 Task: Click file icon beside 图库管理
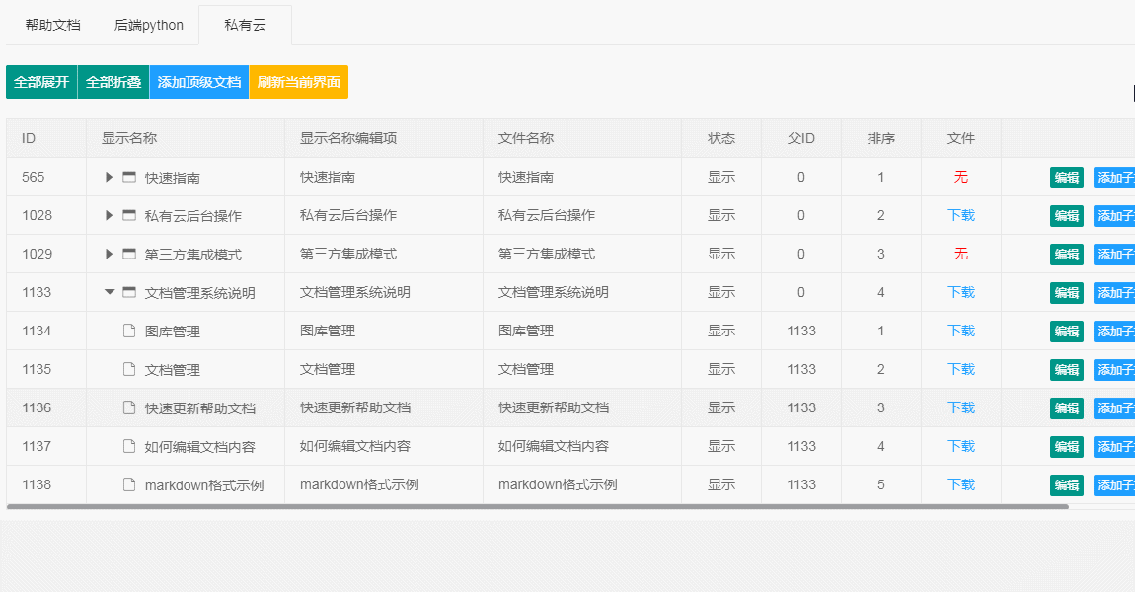coord(128,331)
